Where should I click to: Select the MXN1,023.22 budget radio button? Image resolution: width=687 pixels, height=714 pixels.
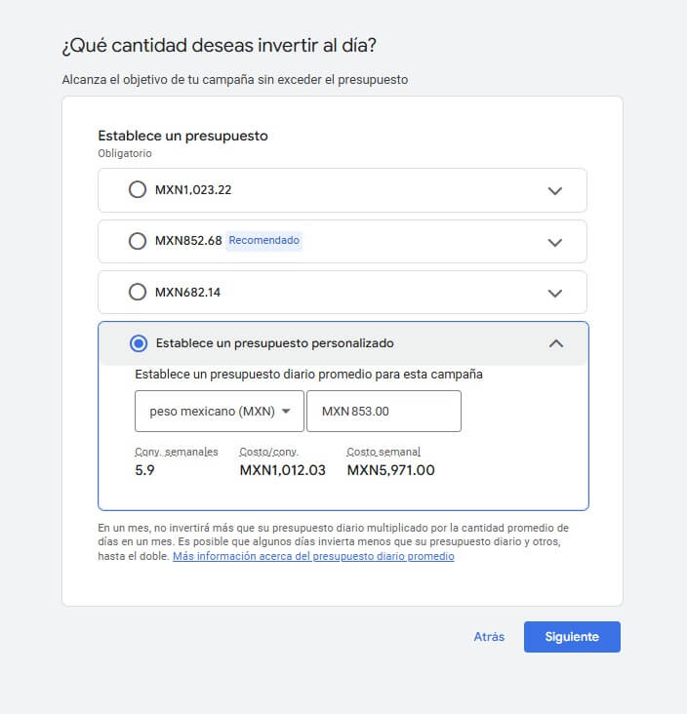[x=138, y=190]
